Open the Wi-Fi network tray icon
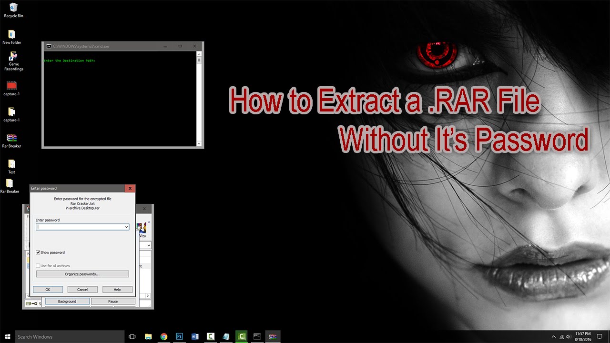610x343 pixels. [x=561, y=336]
